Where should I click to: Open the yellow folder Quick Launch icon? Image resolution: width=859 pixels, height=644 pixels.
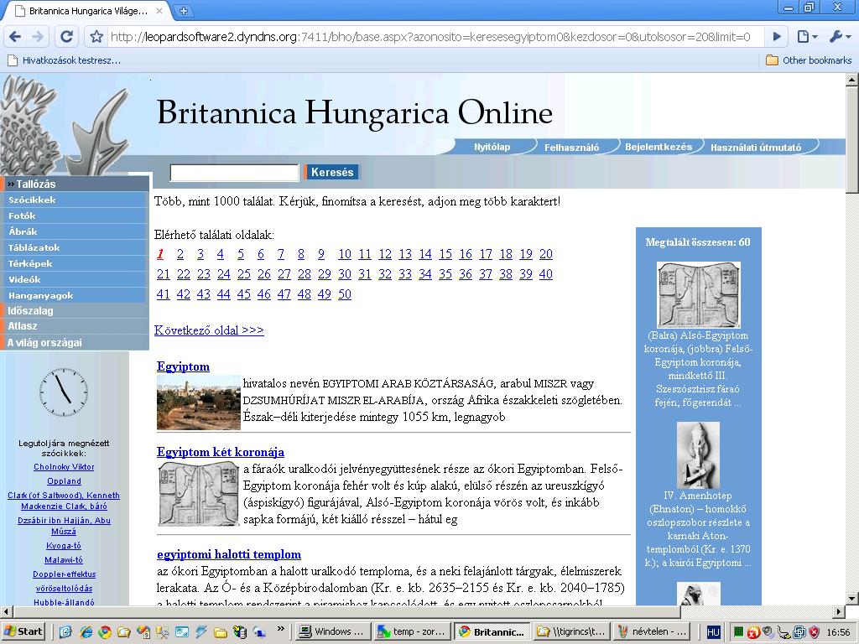[x=221, y=632]
